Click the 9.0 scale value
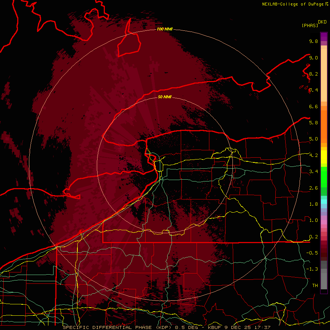This screenshot has width=330, height=330. coord(313,58)
